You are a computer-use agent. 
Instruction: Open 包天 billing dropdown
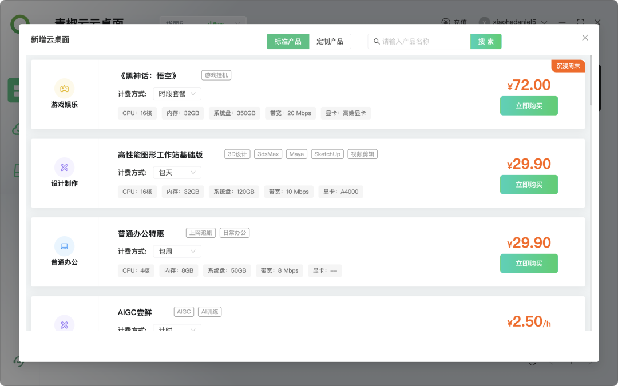[177, 173]
